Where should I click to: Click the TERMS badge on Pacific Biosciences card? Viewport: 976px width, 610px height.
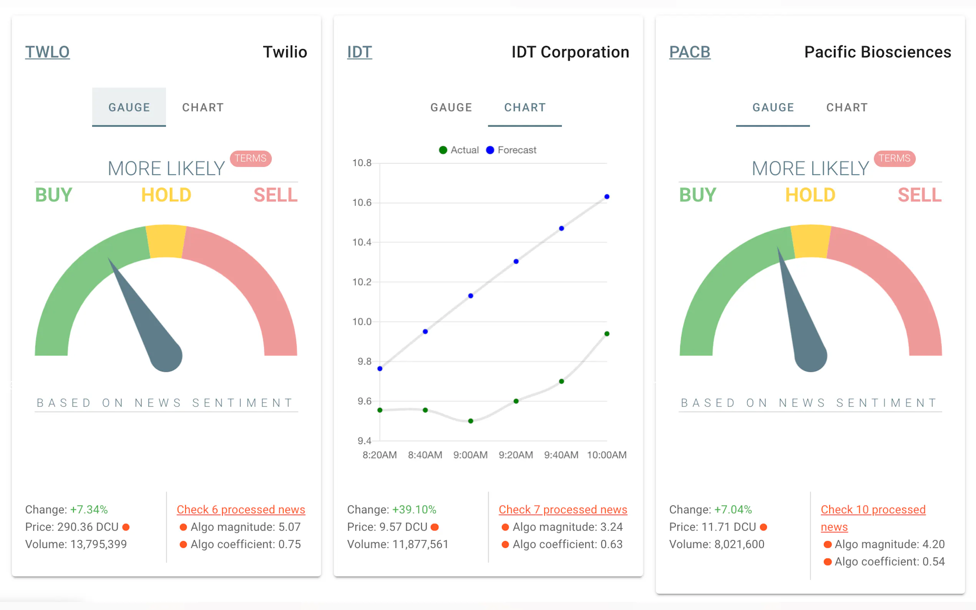click(894, 158)
